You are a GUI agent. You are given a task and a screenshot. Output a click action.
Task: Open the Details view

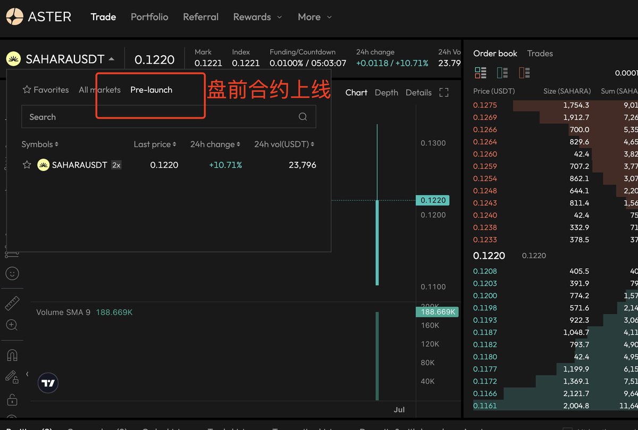point(418,92)
